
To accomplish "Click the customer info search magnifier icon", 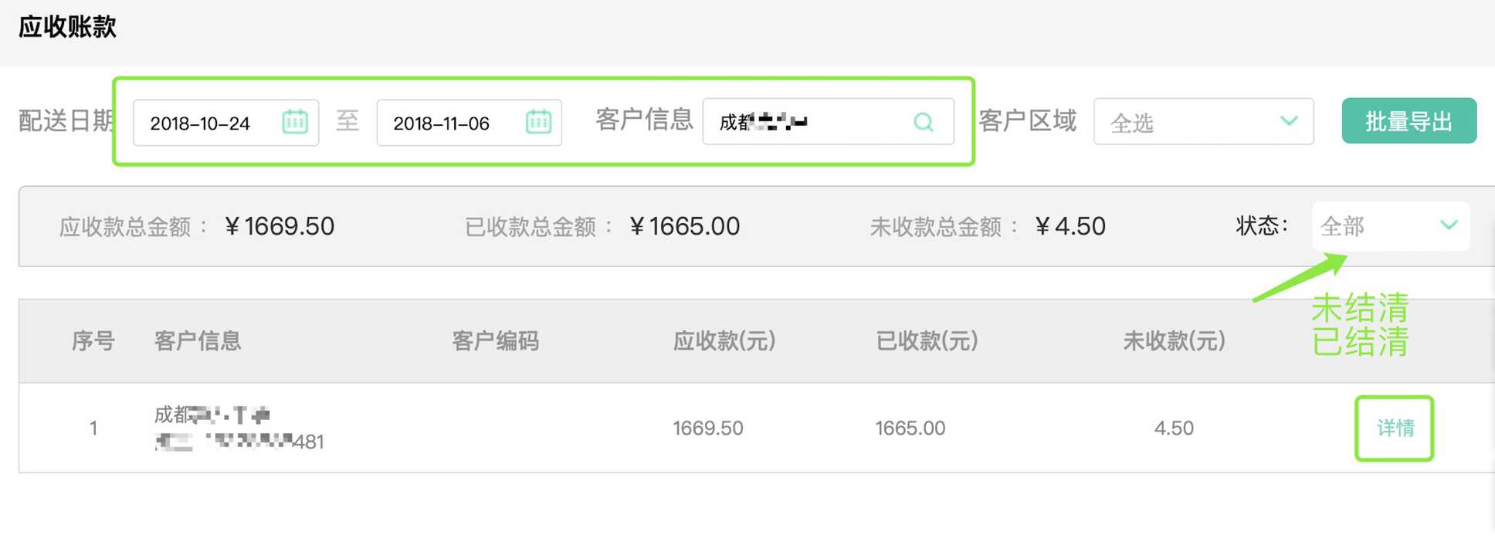I will [924, 122].
